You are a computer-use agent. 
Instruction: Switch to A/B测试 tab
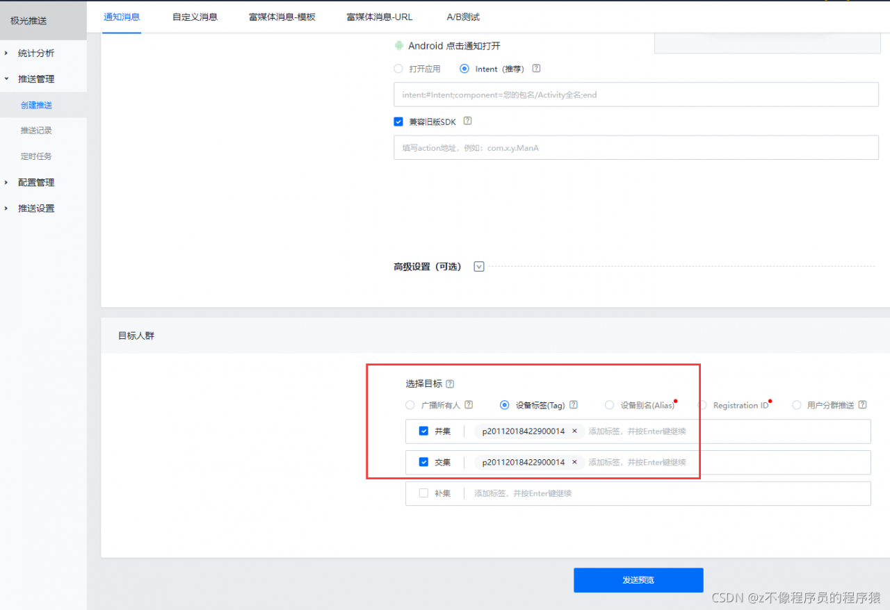(x=463, y=17)
